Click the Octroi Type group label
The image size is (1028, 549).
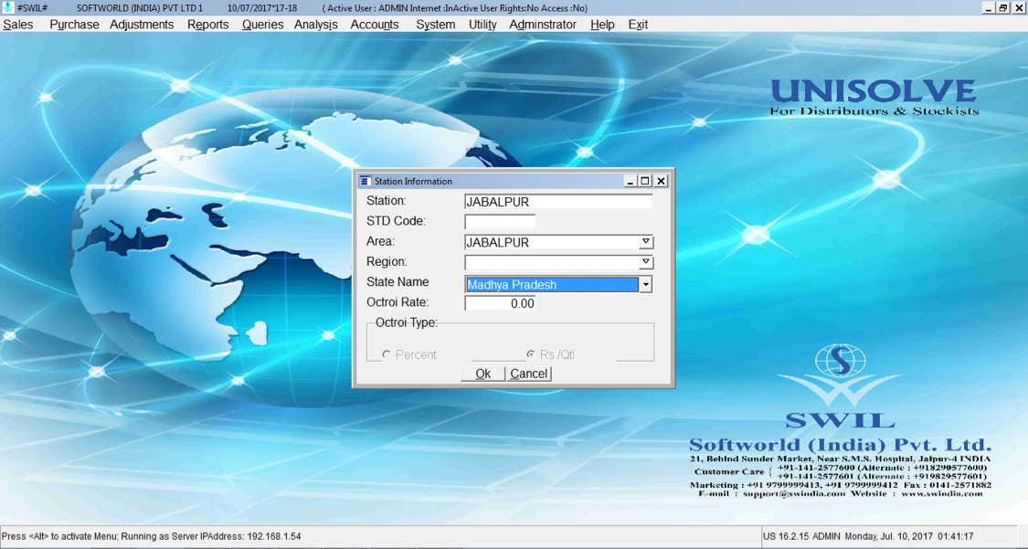point(407,322)
